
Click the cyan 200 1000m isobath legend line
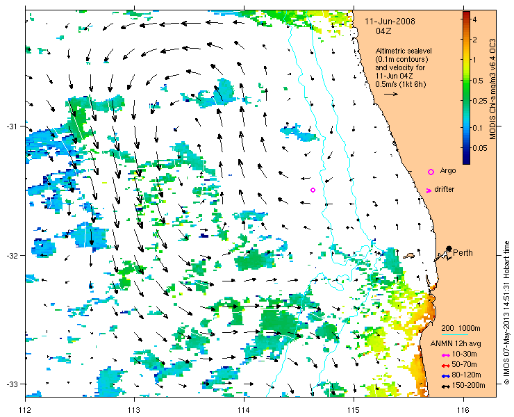click(455, 335)
